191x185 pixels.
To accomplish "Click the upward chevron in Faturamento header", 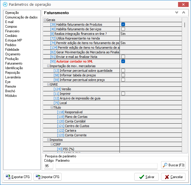I will click(184, 13).
